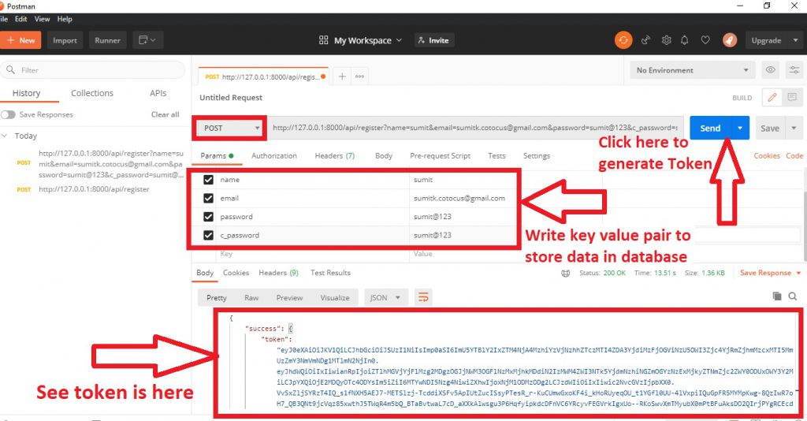Uncheck the email parameter checkbox
The height and width of the screenshot is (421, 807).
coord(209,199)
